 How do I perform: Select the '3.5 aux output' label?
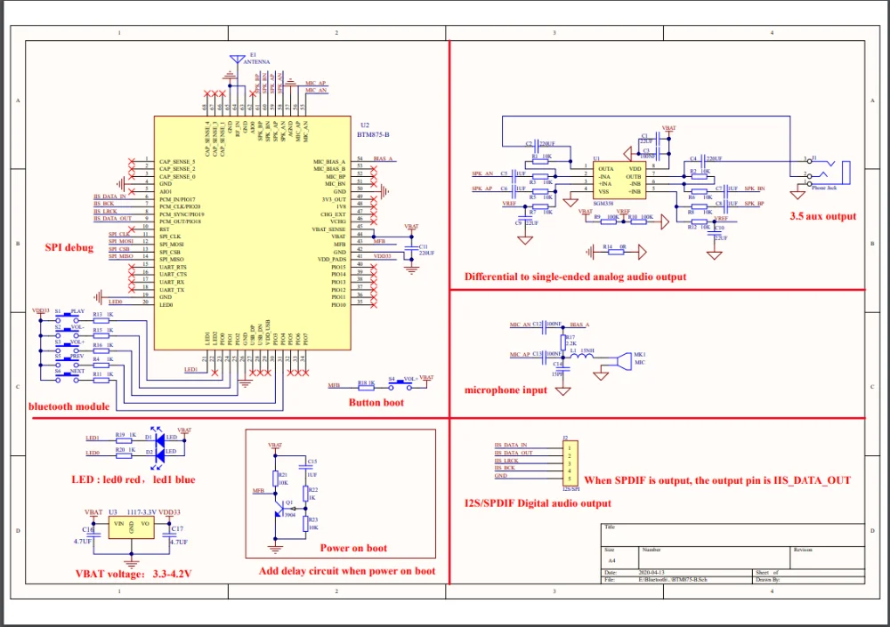tap(823, 215)
